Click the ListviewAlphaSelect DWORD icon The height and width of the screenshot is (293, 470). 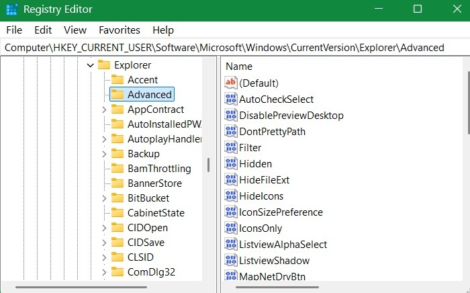coord(231,244)
